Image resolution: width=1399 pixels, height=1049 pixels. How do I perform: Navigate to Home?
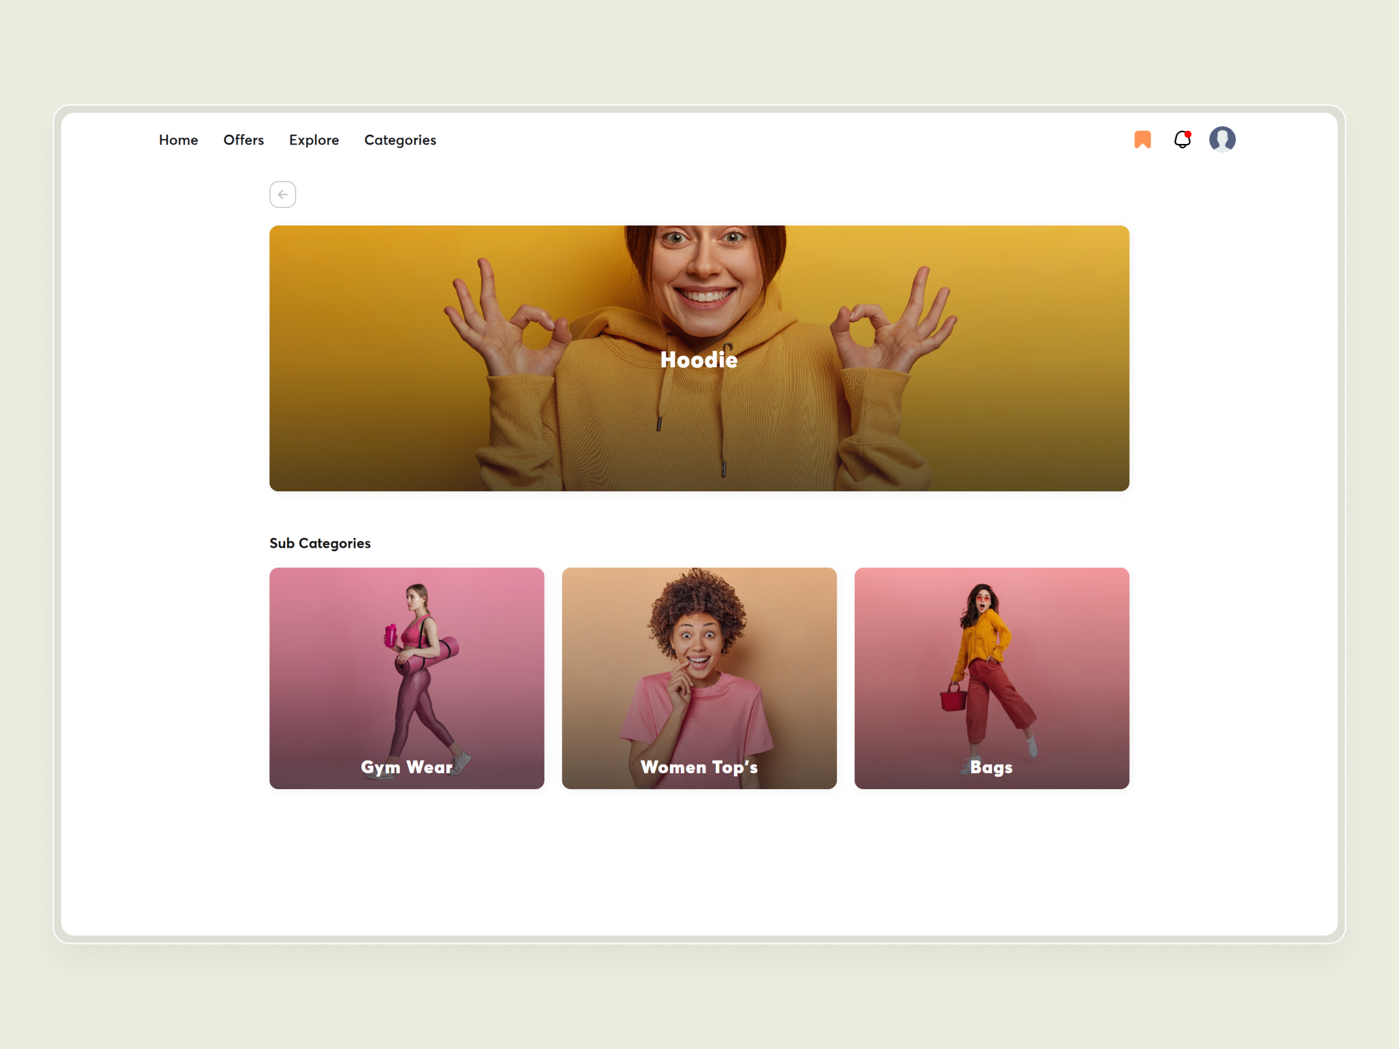178,140
